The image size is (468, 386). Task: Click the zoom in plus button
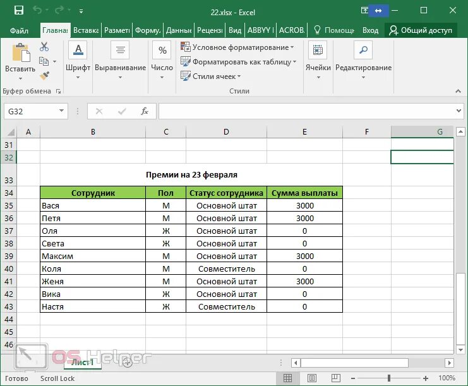[x=426, y=378]
